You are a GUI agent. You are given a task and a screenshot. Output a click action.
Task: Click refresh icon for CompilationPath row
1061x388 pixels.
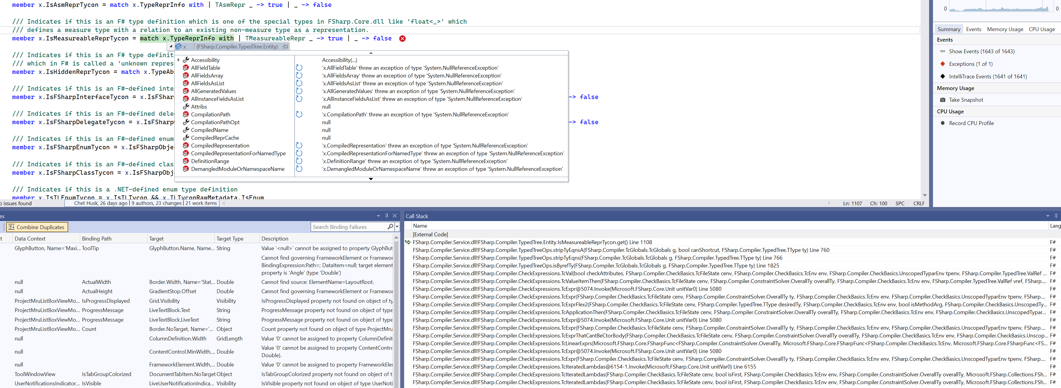tap(299, 115)
